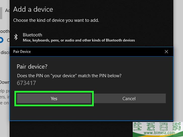Open the www.bimeiz.com link text
The image size is (183, 137).
159,133
